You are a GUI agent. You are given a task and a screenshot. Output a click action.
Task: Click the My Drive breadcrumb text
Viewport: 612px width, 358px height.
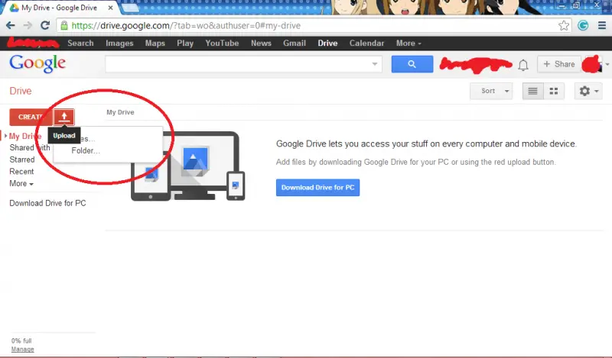coord(120,112)
